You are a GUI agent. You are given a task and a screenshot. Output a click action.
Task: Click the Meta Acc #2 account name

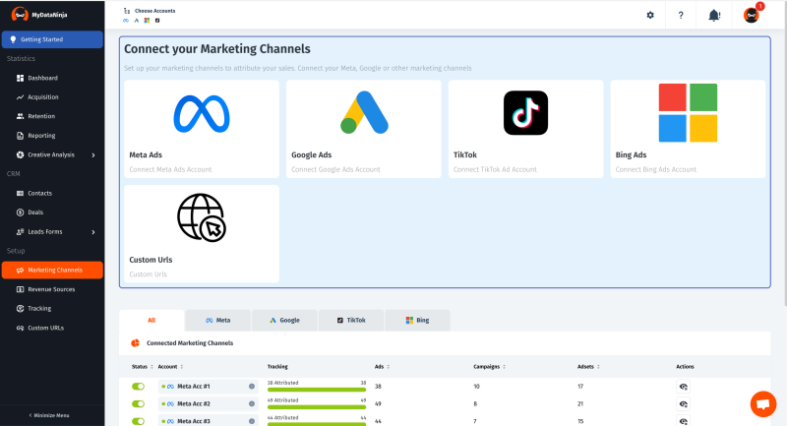pyautogui.click(x=194, y=404)
